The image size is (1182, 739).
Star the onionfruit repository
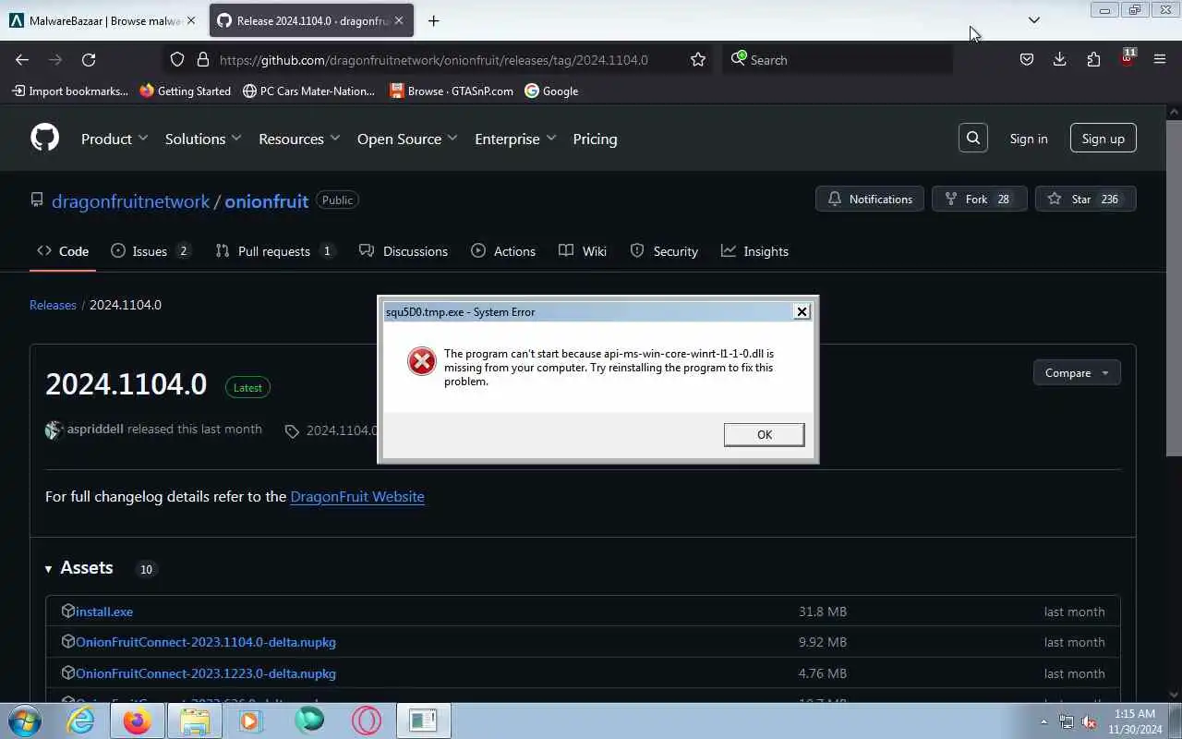(x=1085, y=199)
